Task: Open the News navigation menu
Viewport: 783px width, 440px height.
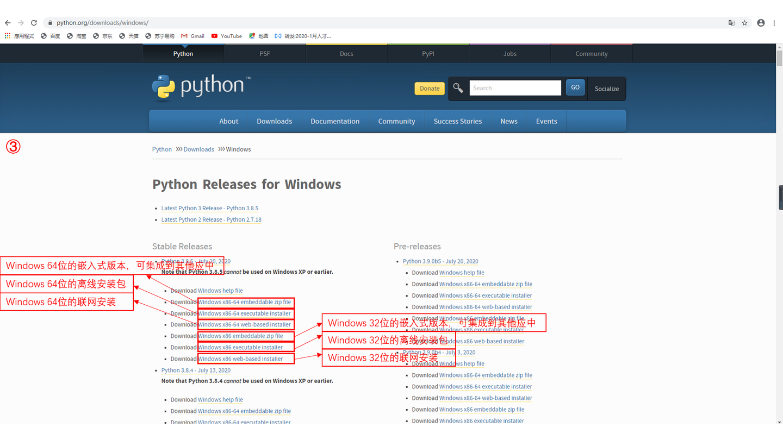Action: 509,121
